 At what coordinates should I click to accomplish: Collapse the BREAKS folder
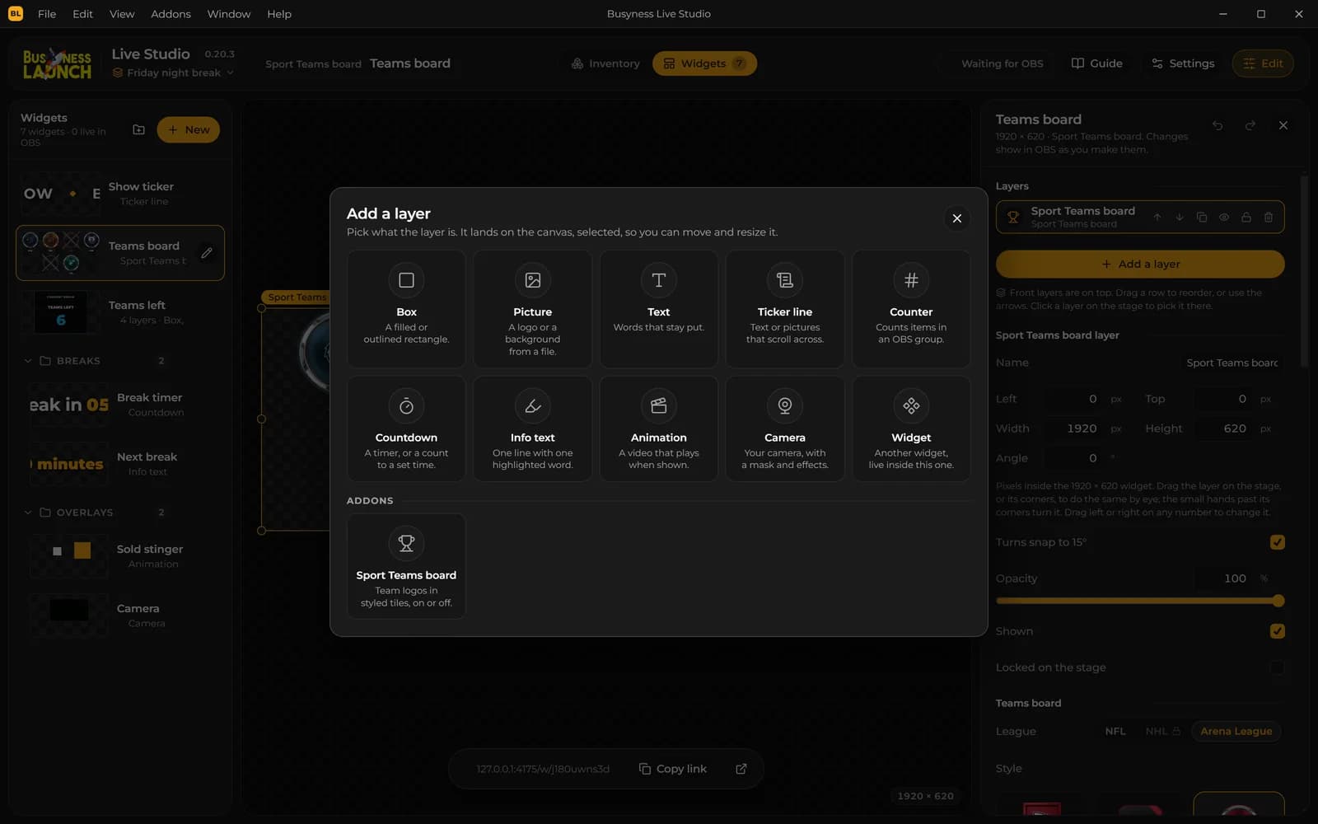[28, 361]
